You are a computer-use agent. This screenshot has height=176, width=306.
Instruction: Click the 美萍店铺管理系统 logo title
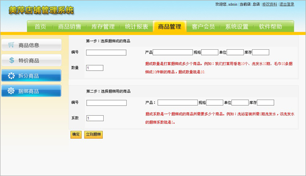pos(41,10)
